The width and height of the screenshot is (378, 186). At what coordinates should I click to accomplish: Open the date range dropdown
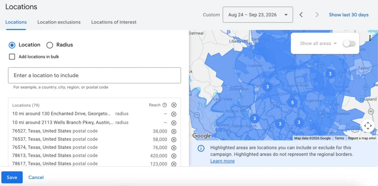258,15
